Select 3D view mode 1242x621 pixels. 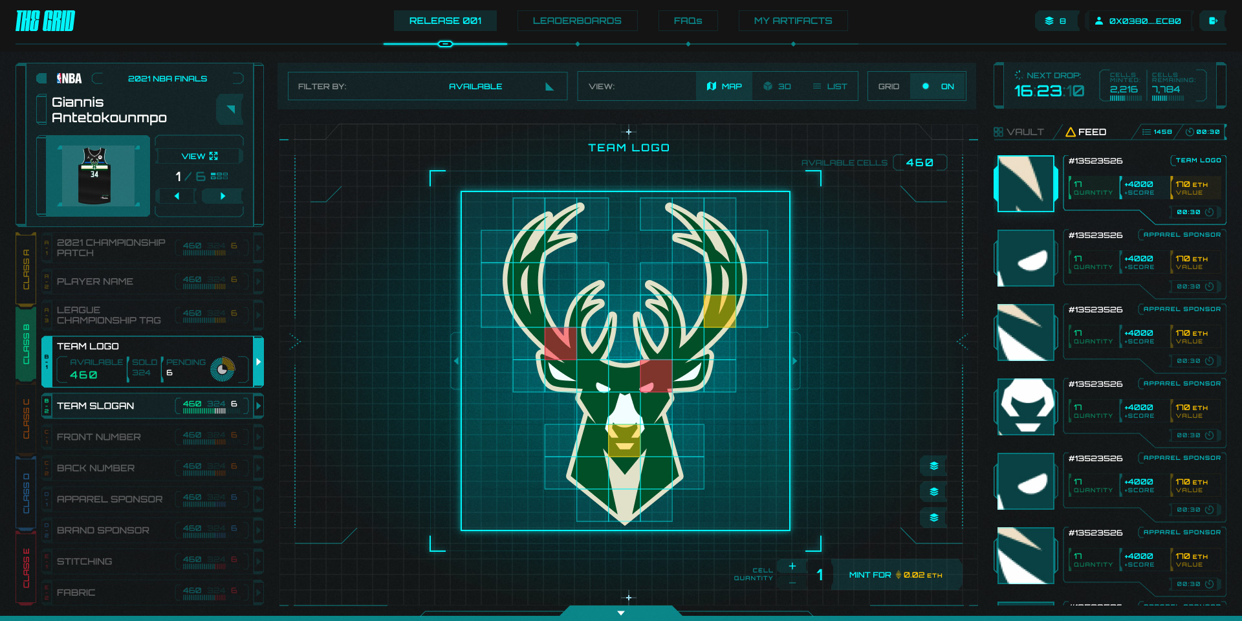coord(777,86)
